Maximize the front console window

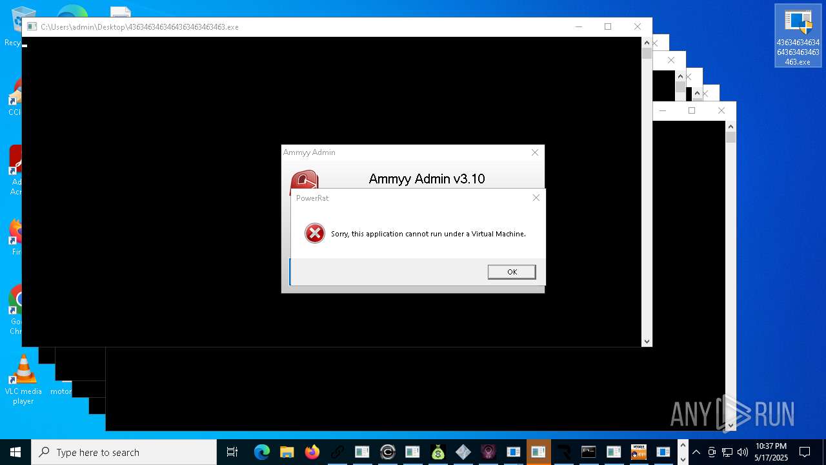click(608, 26)
